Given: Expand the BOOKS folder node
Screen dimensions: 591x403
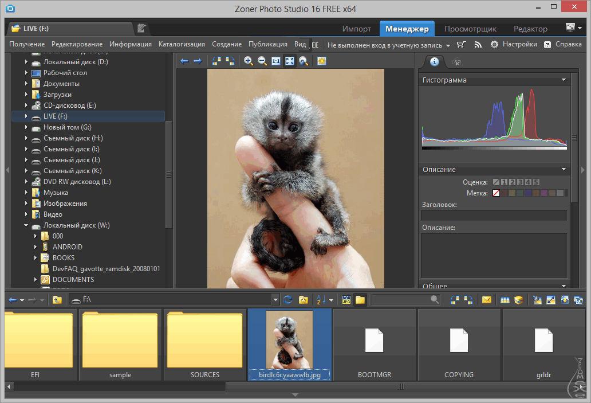Looking at the screenshot, I should (36, 258).
